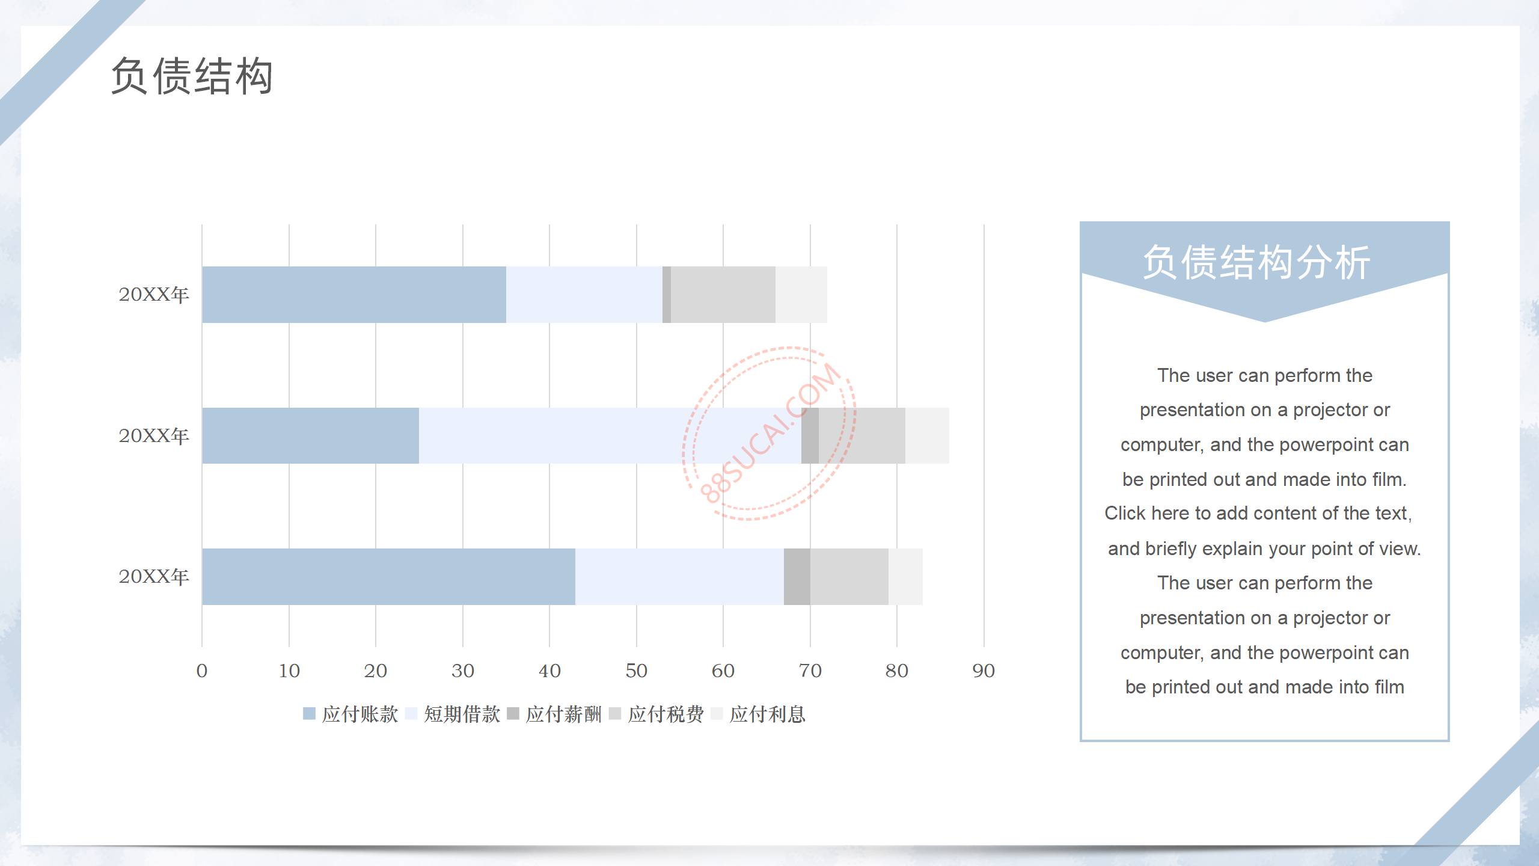
Task: Click the axis value 10
Action: click(x=289, y=671)
